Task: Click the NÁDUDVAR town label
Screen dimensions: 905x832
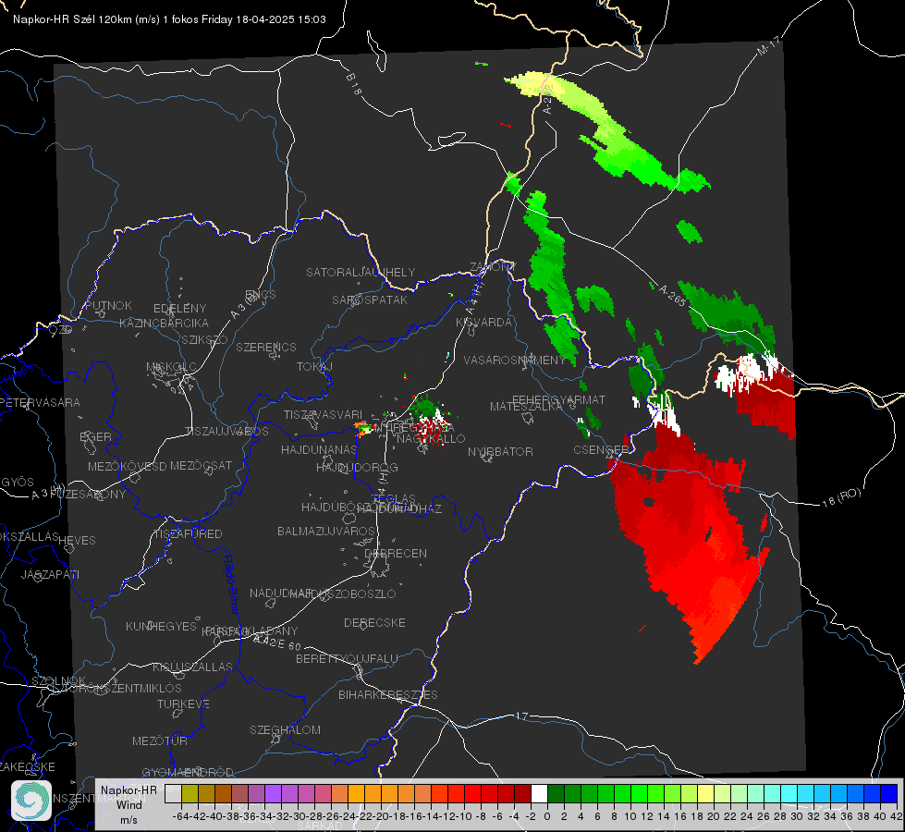Action: point(280,593)
